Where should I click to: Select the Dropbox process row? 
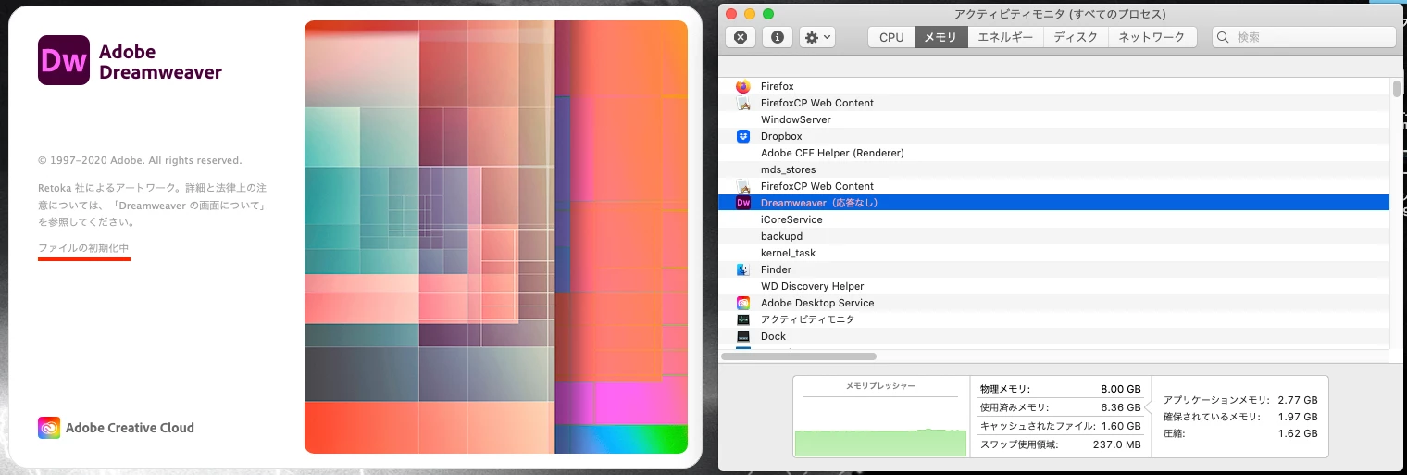(x=1054, y=136)
